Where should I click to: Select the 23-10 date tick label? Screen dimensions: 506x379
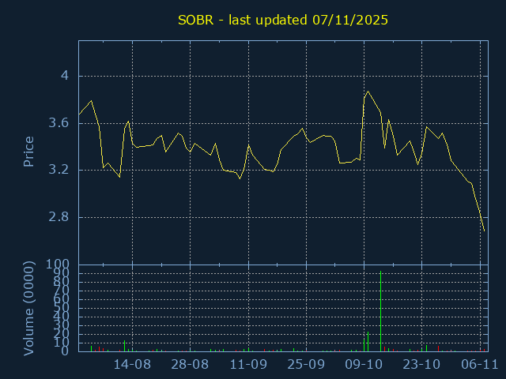coord(421,365)
